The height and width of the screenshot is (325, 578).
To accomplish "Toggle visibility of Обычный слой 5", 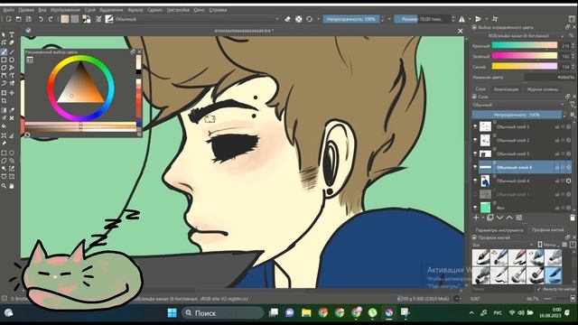I will tap(475, 153).
